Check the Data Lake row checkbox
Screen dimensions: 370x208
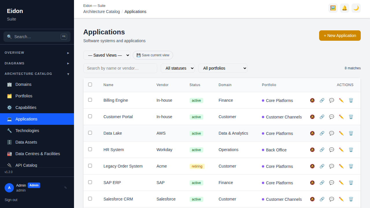90,133
